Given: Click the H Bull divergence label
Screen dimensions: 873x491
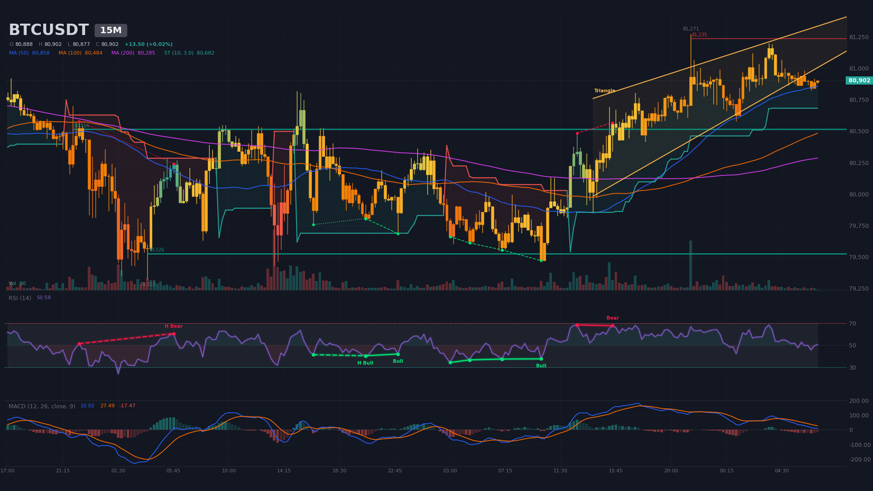Looking at the screenshot, I should pyautogui.click(x=366, y=363).
